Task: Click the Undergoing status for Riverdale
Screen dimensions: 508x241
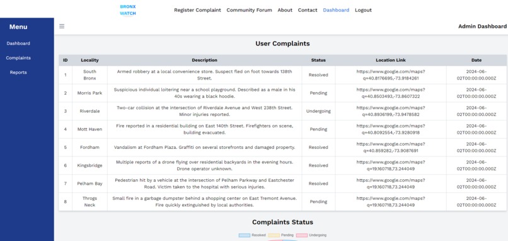Action: 318,111
